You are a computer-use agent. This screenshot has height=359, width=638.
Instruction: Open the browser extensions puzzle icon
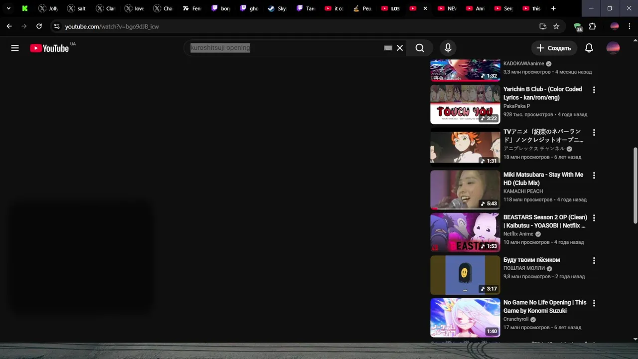tap(592, 26)
